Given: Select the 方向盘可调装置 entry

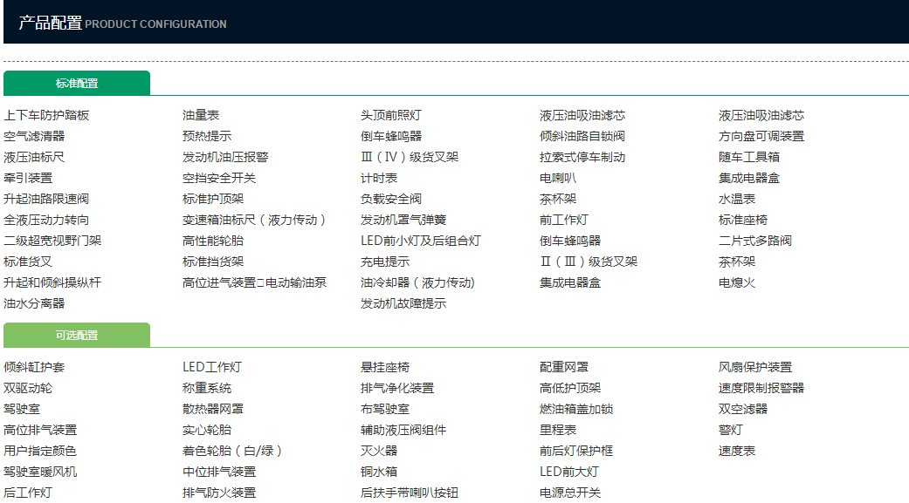Looking at the screenshot, I should point(761,136).
